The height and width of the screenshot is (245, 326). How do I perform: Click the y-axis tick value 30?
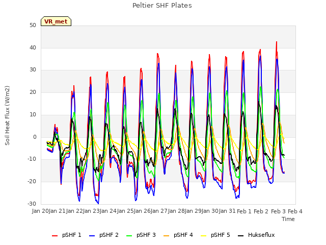click(x=33, y=70)
